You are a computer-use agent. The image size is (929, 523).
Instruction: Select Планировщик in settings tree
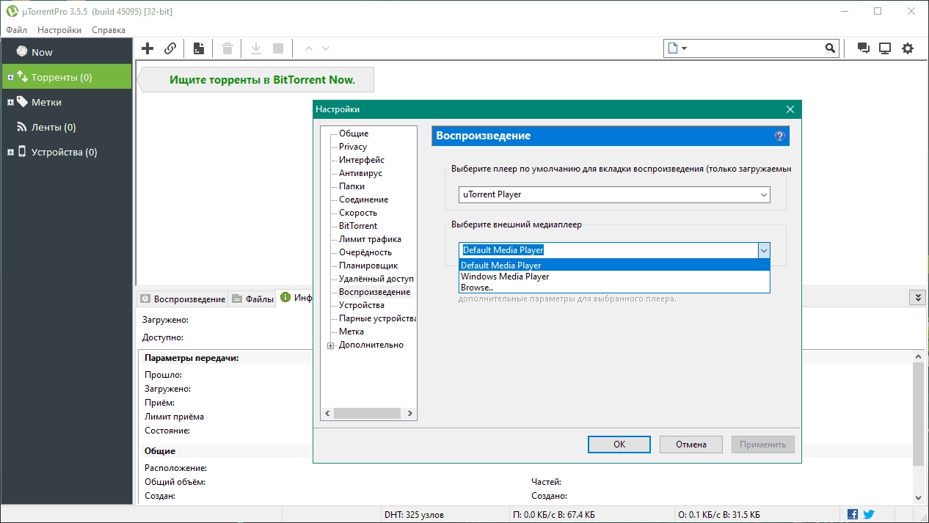[x=368, y=266]
